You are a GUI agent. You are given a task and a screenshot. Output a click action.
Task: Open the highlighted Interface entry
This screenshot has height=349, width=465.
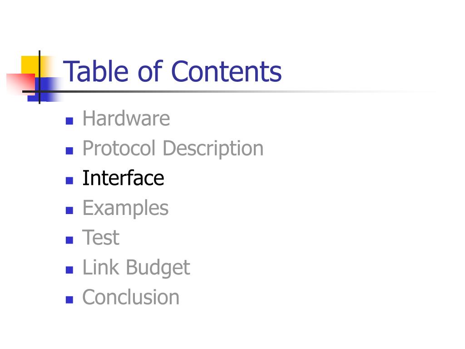123,178
